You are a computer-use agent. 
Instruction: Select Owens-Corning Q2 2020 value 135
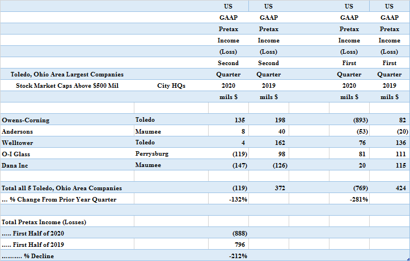(239, 121)
